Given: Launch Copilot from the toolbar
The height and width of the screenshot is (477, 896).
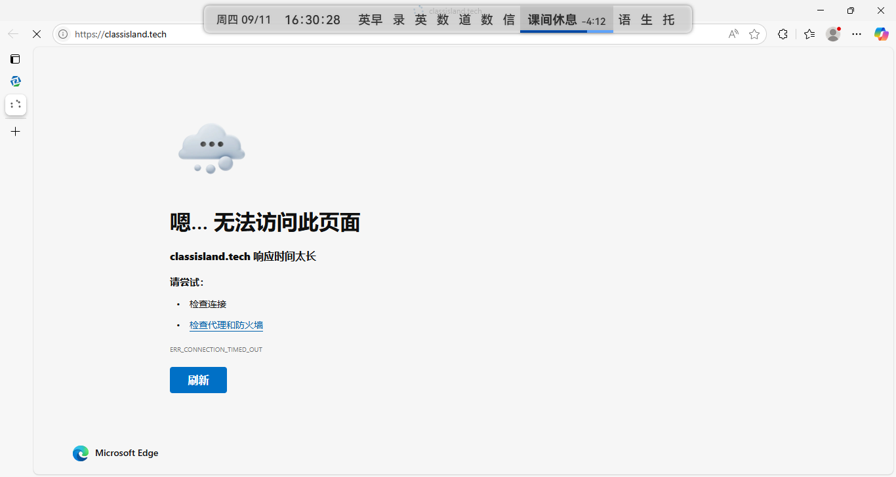Looking at the screenshot, I should pyautogui.click(x=881, y=34).
